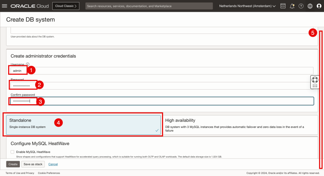Click the Oracle Cloud logo
The height and width of the screenshot is (176, 324).
pos(30,6)
